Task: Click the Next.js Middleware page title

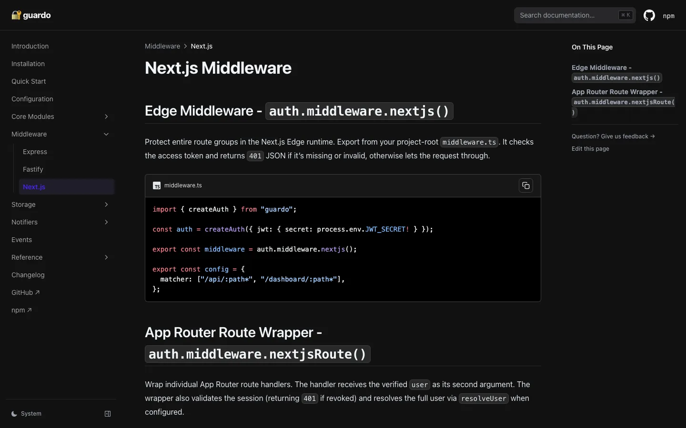Action: (218, 68)
